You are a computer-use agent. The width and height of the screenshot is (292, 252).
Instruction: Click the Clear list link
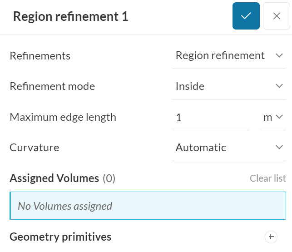tap(267, 178)
